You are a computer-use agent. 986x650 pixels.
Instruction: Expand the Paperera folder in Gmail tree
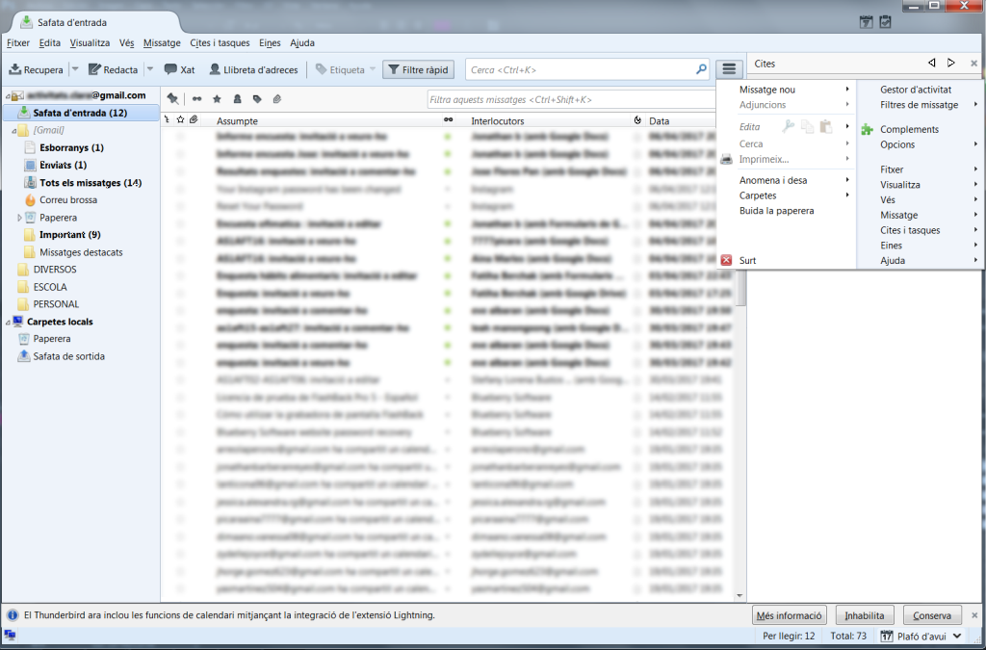[20, 218]
